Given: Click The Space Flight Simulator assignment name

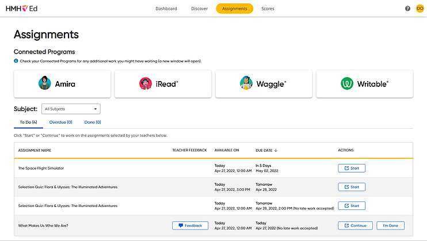Looking at the screenshot, I should click(x=41, y=169).
